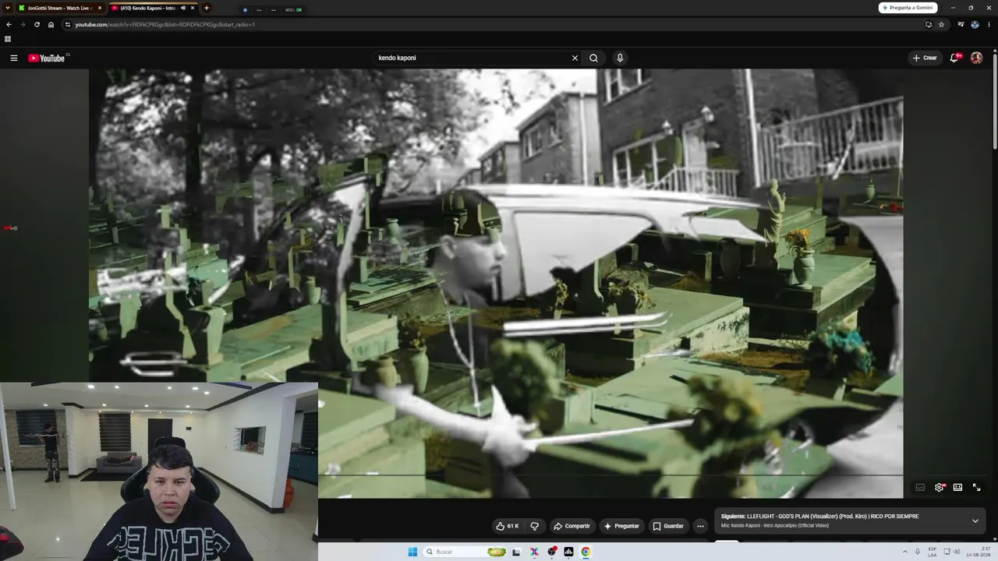
Task: Go back in the browser
Action: coord(9,24)
